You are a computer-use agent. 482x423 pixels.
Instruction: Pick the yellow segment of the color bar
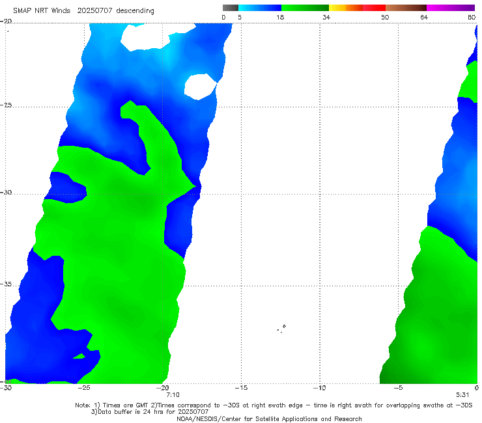click(x=337, y=8)
